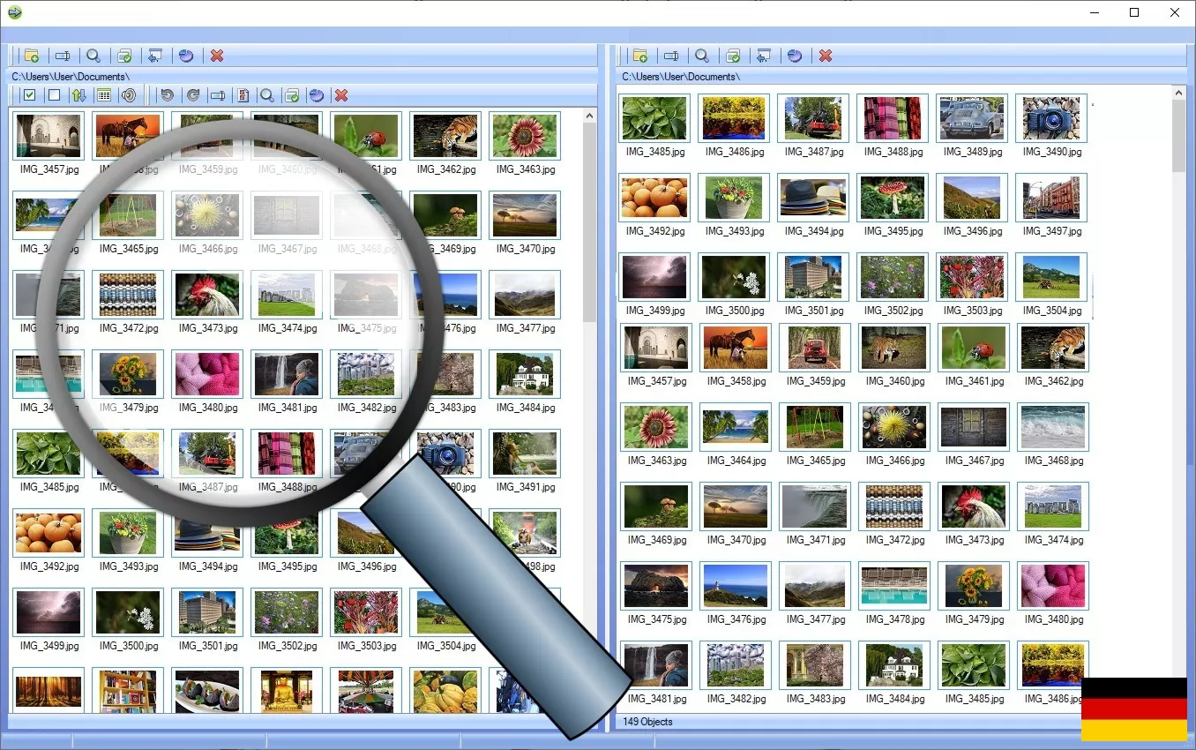The width and height of the screenshot is (1196, 750).
Task: Open the search magnifier tool in right panel
Action: click(x=701, y=56)
